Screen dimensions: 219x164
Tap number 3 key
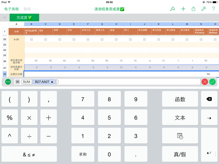[x=136, y=136]
